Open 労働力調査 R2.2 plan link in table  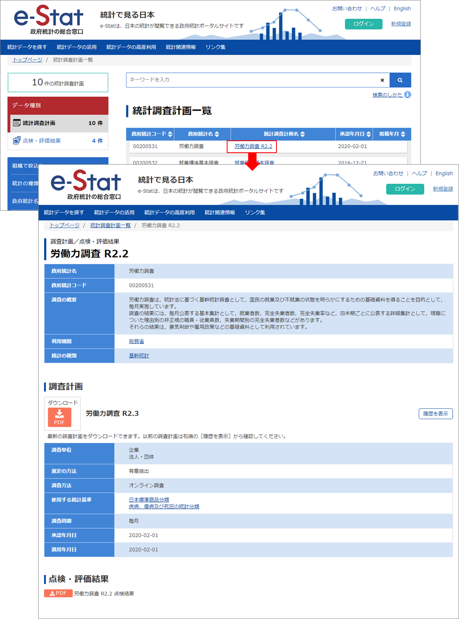(x=253, y=146)
